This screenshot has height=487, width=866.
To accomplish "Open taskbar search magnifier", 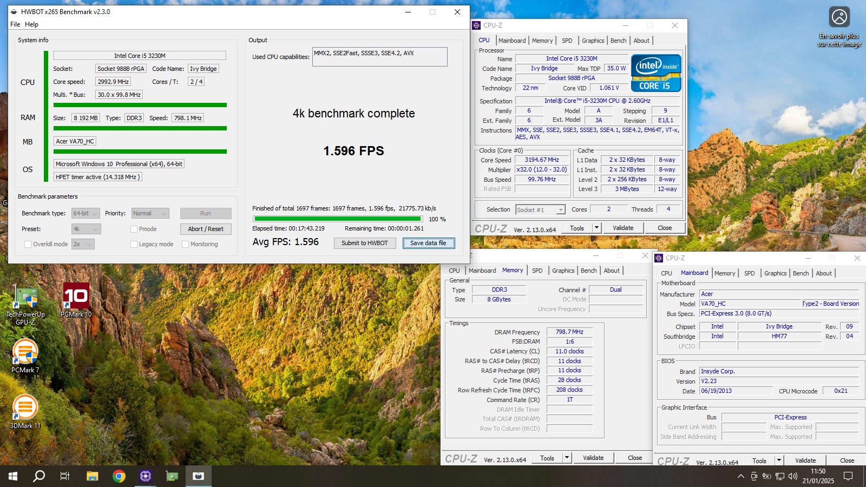I will [x=39, y=476].
